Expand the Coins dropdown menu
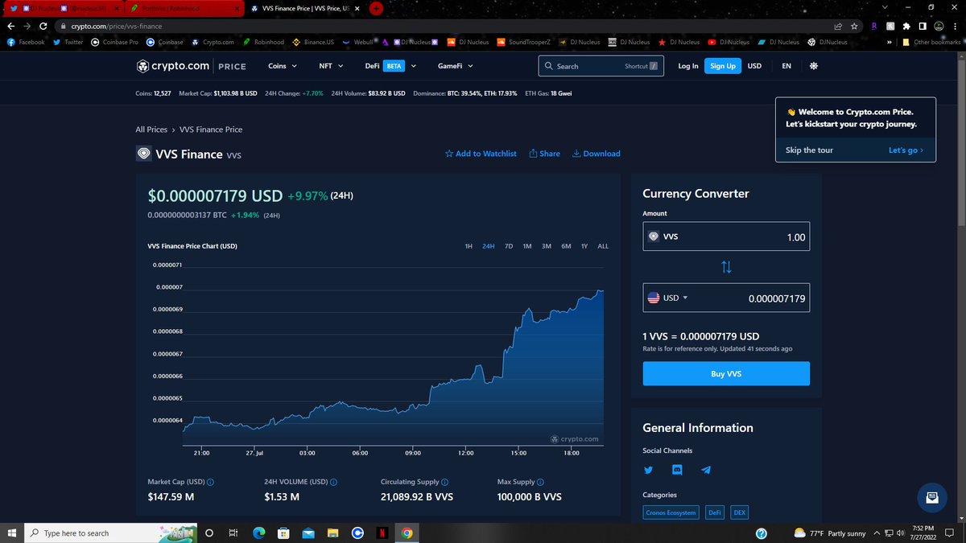The image size is (966, 543). tap(283, 66)
